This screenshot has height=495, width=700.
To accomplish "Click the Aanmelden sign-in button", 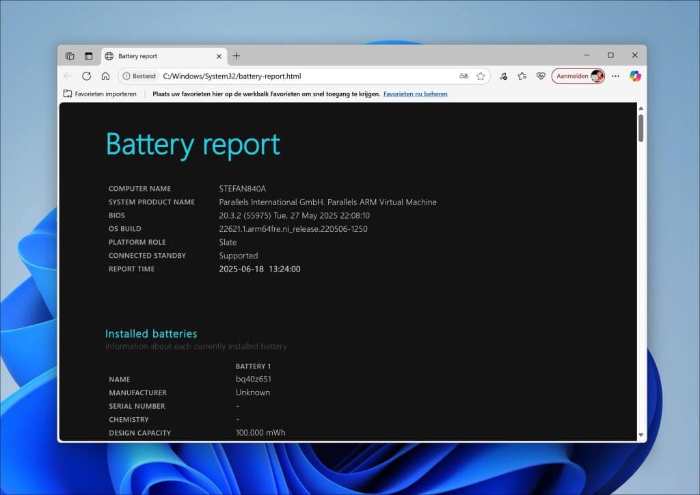I will (x=578, y=77).
